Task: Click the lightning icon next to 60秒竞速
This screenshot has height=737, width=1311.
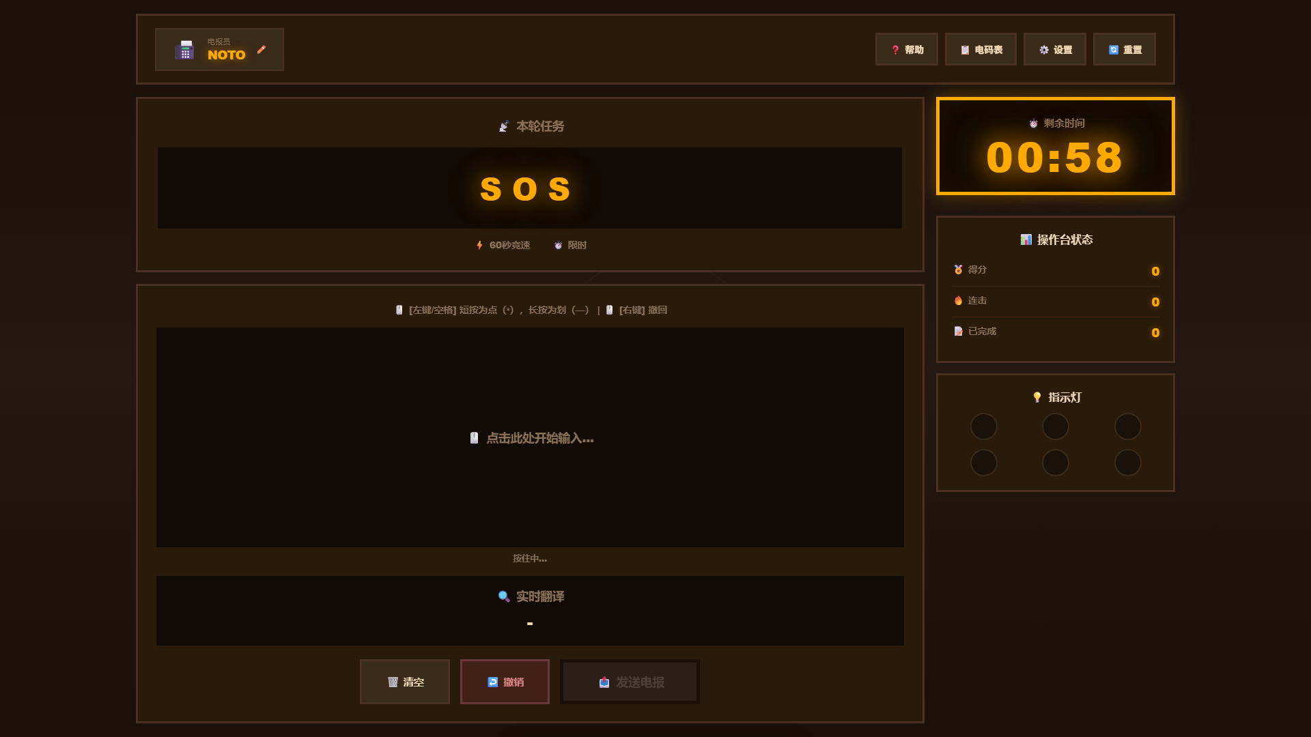Action: (x=479, y=245)
